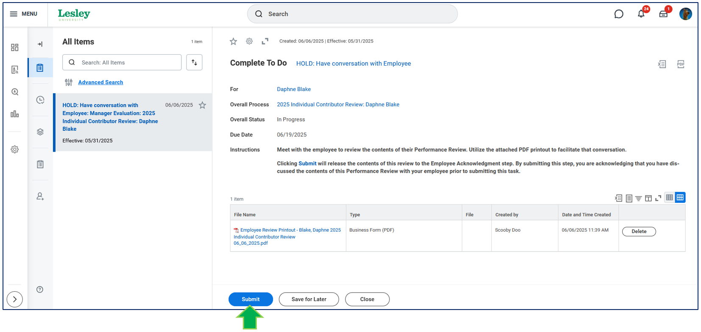Click the Search: All Items field
This screenshot has width=701, height=332.
click(x=122, y=62)
